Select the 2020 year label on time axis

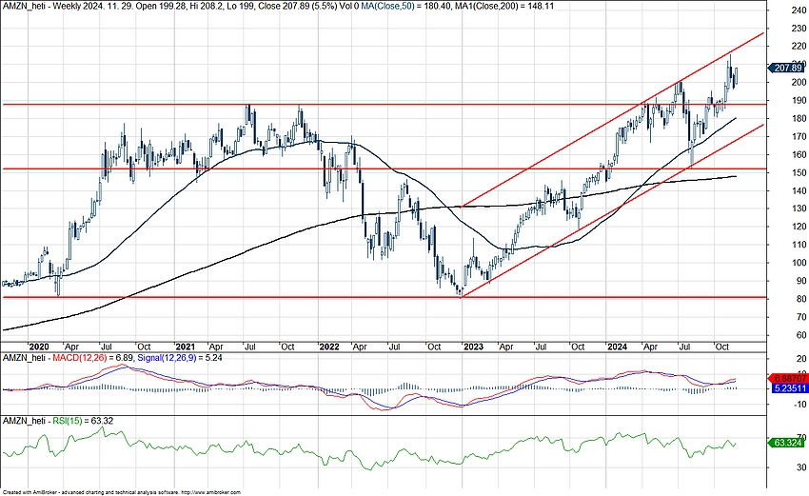(39, 347)
